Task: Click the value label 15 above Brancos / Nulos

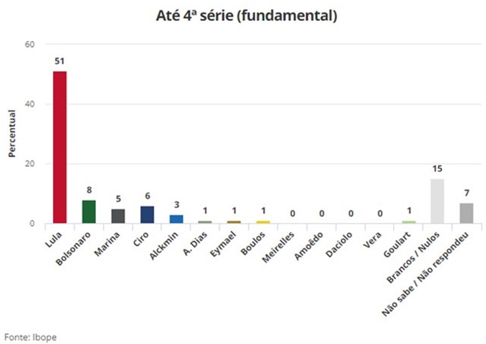Action: [437, 169]
